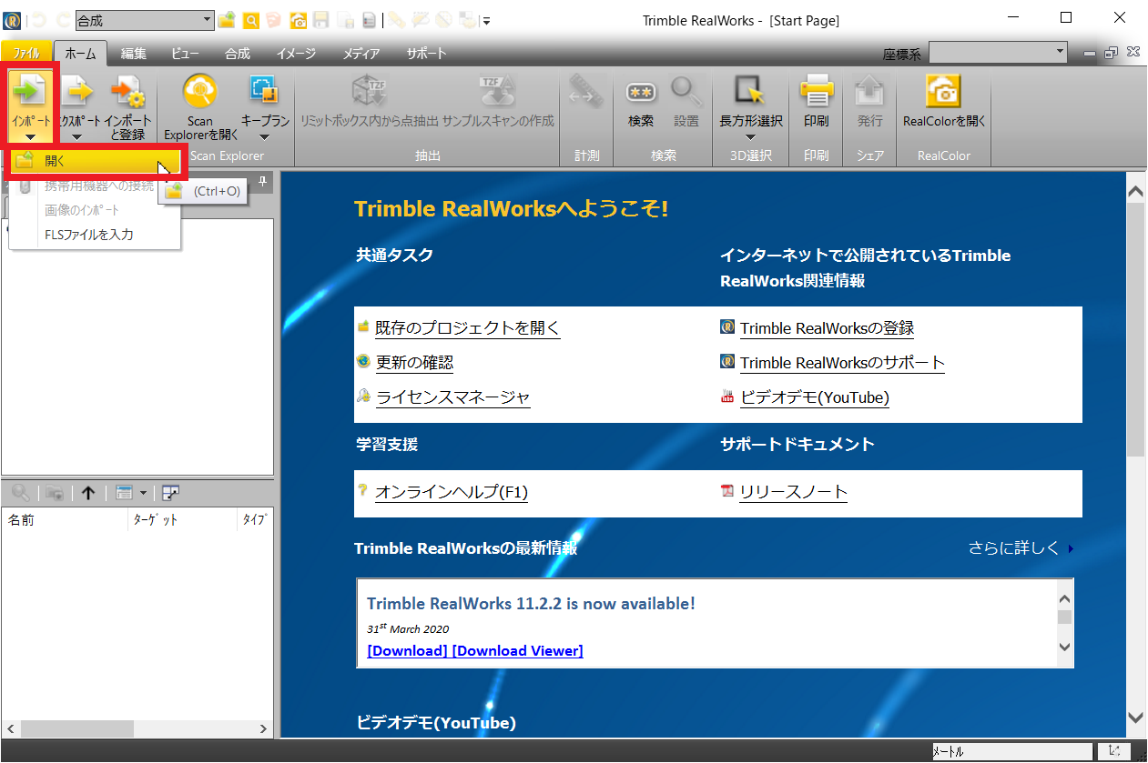Click サンプルスキャンの作成 tool icon
The height and width of the screenshot is (763, 1148).
point(498,90)
